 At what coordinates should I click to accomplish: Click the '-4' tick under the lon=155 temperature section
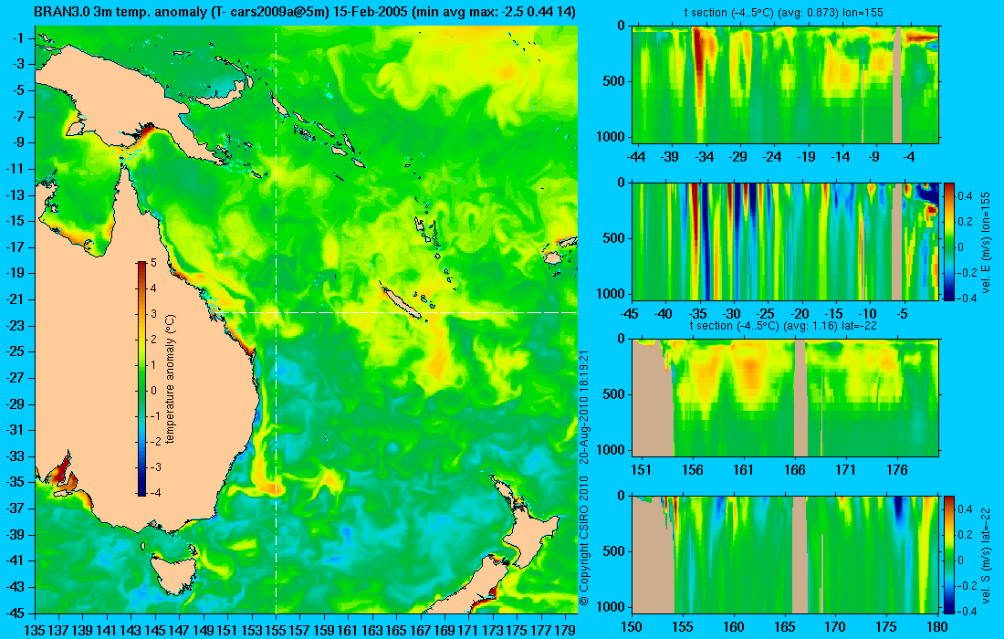pyautogui.click(x=909, y=157)
